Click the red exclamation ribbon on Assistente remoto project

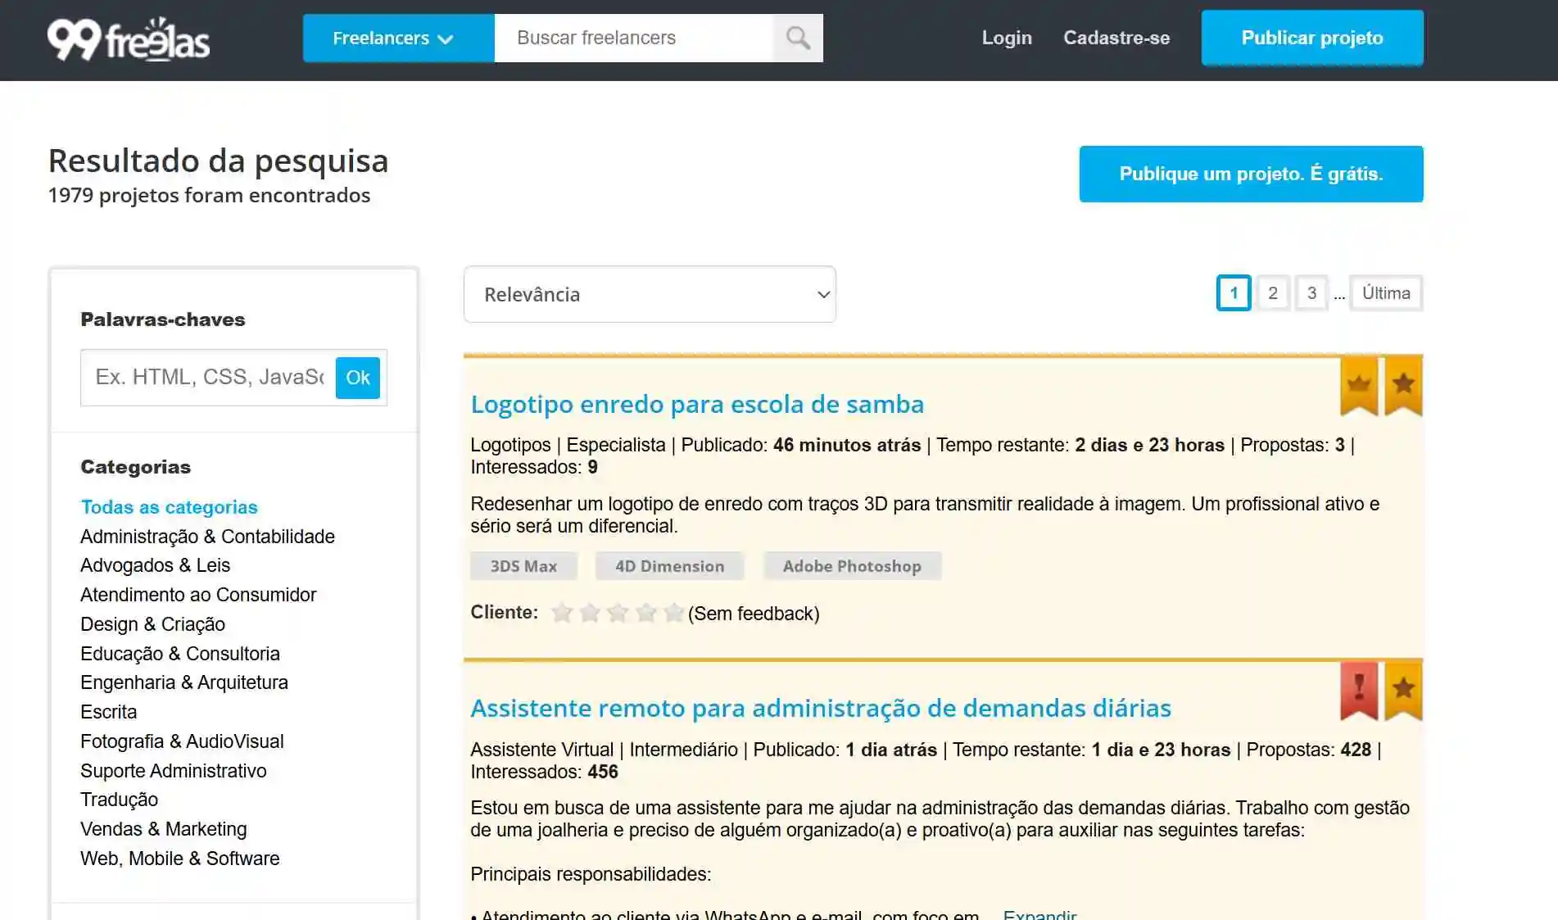pos(1359,691)
